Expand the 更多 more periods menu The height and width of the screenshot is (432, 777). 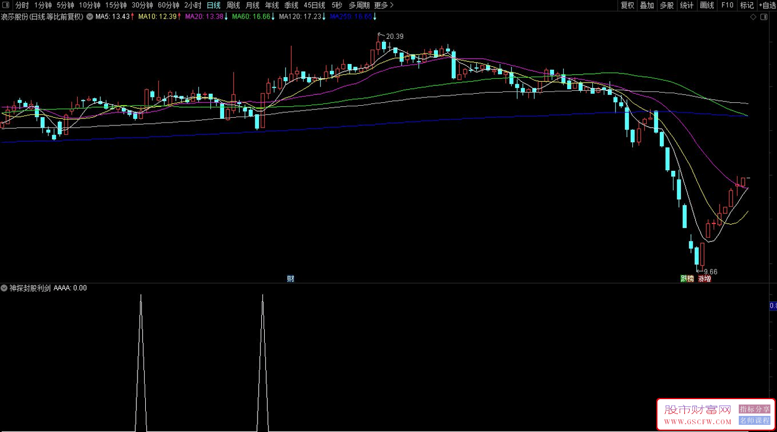pos(383,5)
